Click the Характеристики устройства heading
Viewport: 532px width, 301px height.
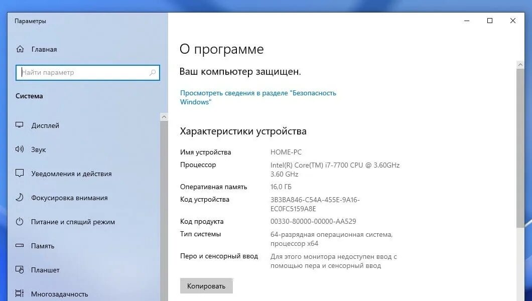click(x=243, y=131)
